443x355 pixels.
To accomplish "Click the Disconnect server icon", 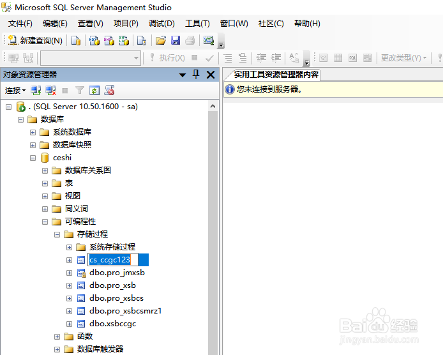I will click(50, 91).
